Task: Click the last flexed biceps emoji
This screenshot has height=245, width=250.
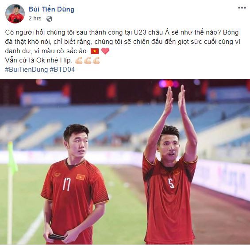Action: [x=96, y=61]
